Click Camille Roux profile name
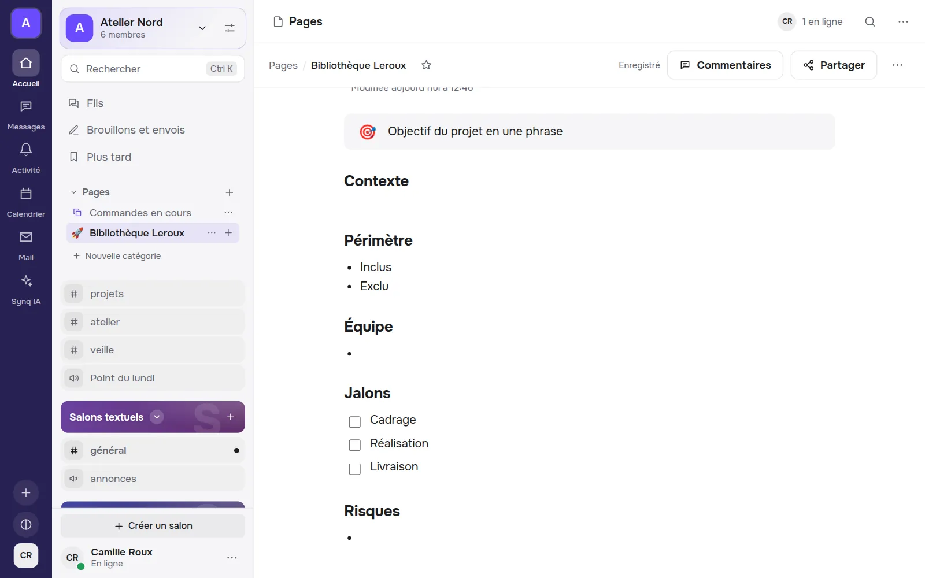The height and width of the screenshot is (578, 925). pos(121,552)
